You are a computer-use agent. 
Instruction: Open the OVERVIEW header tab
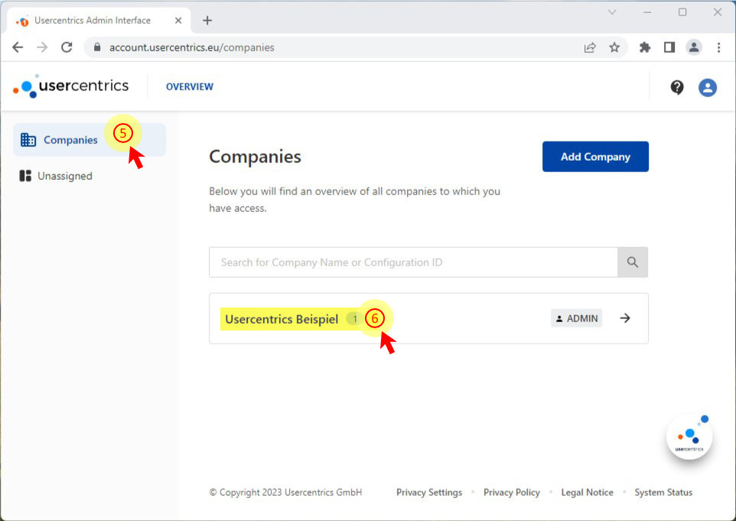190,87
